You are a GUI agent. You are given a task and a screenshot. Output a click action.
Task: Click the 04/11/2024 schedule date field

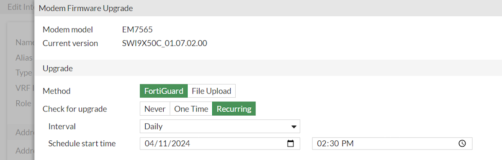click(x=220, y=143)
